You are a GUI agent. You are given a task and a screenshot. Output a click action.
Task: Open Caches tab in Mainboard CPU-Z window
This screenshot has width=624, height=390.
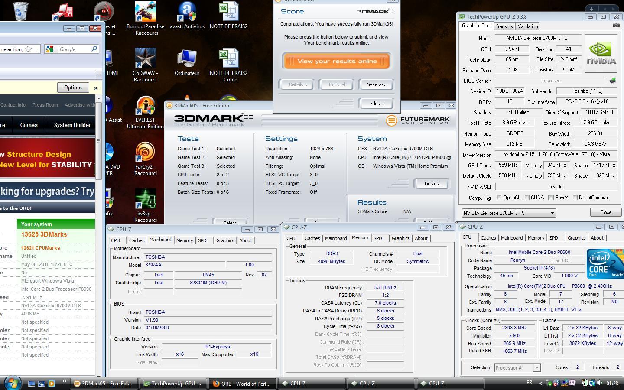coord(136,240)
